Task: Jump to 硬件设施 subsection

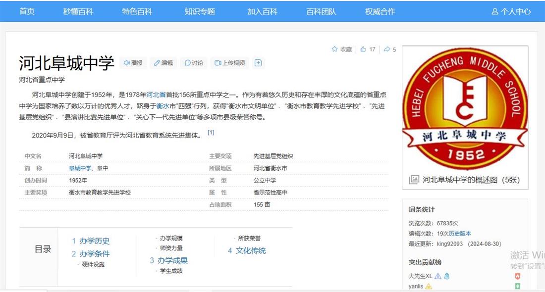Action: [93, 265]
